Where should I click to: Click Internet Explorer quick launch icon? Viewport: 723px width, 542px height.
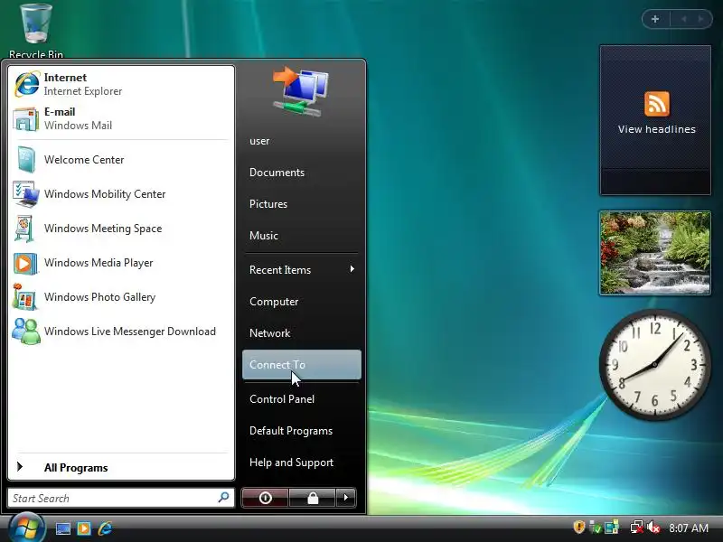pos(105,528)
